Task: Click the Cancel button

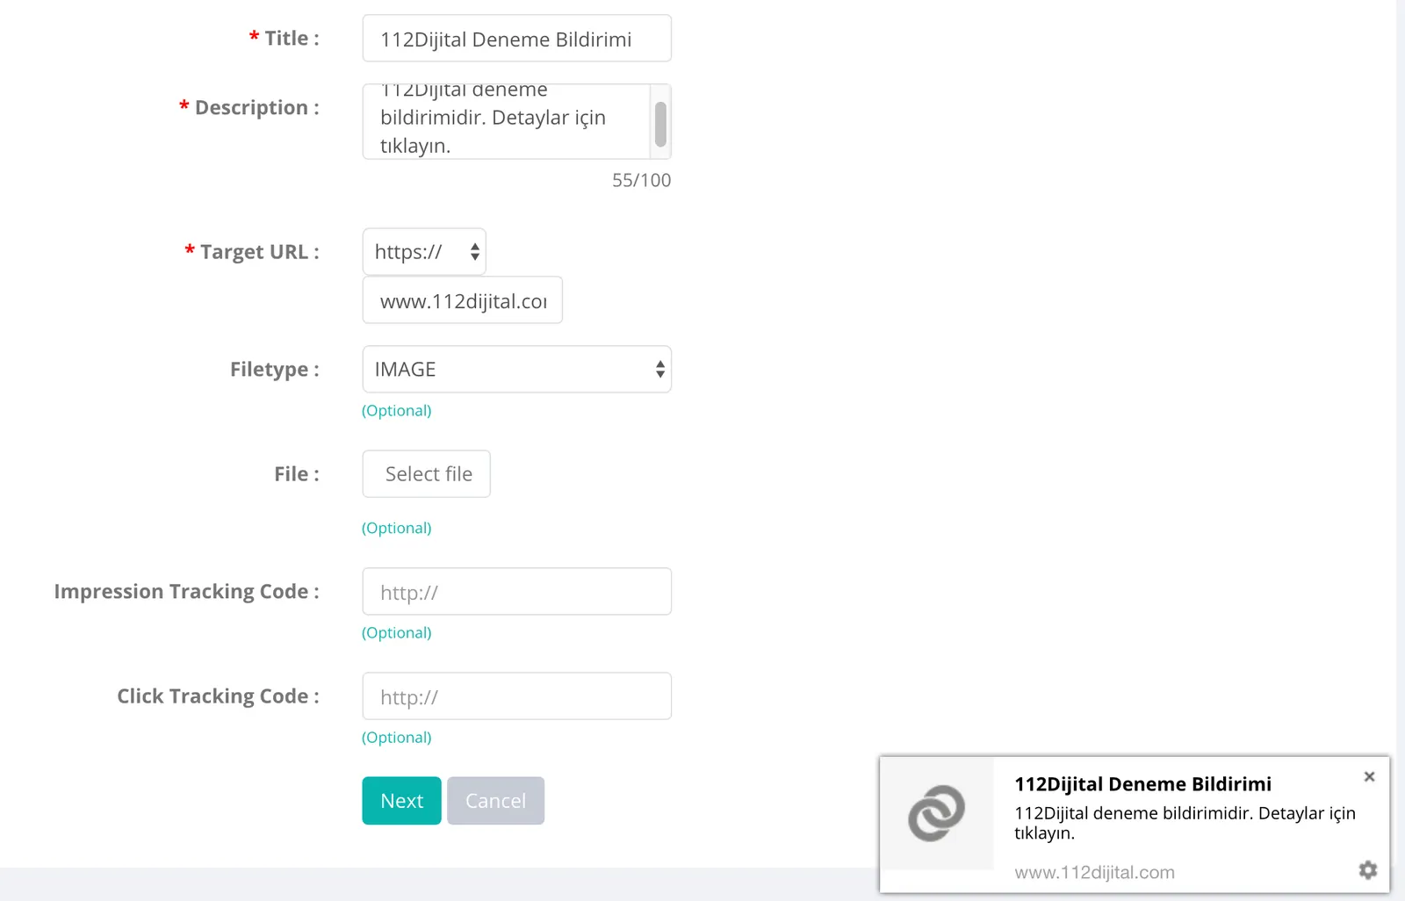Action: (495, 801)
